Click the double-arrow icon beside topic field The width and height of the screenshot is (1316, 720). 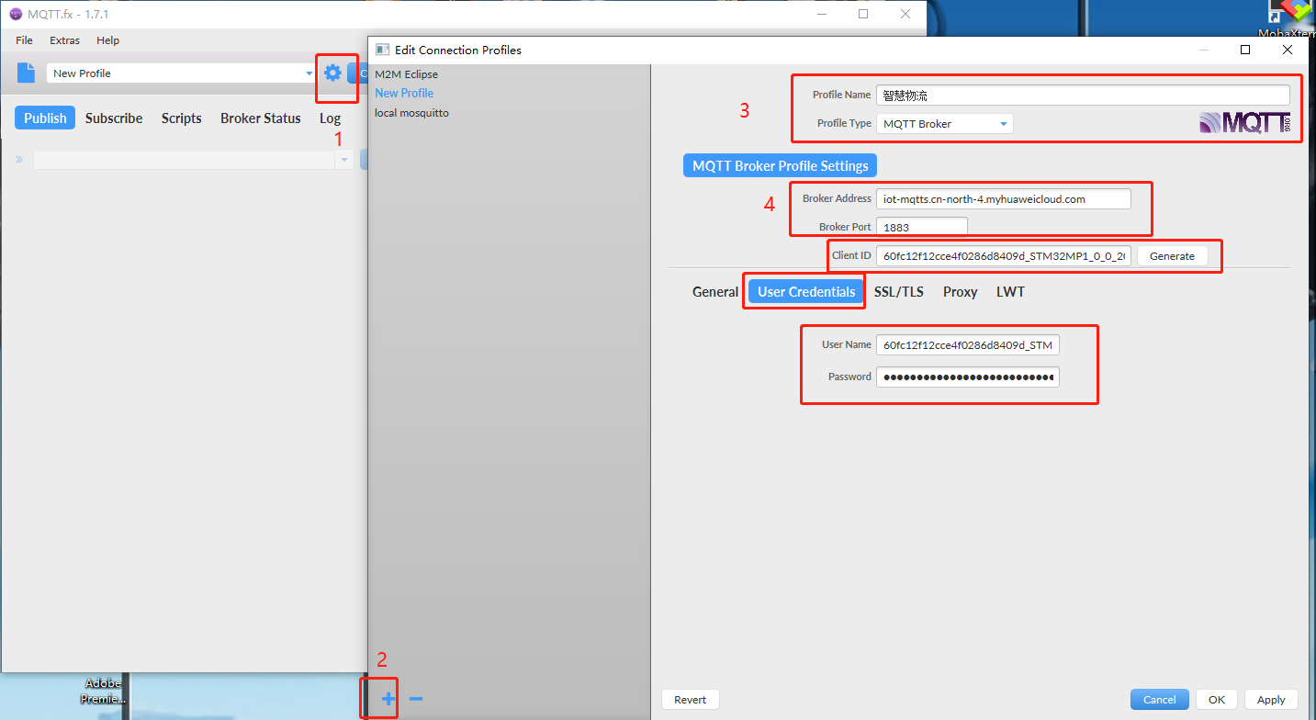click(x=19, y=160)
